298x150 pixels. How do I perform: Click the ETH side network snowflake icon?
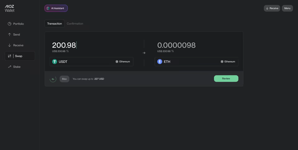click(x=222, y=62)
